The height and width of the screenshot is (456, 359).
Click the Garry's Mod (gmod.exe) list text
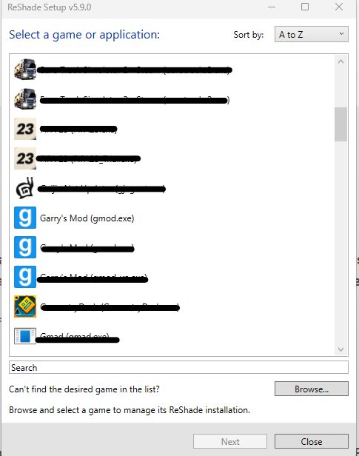click(x=87, y=218)
